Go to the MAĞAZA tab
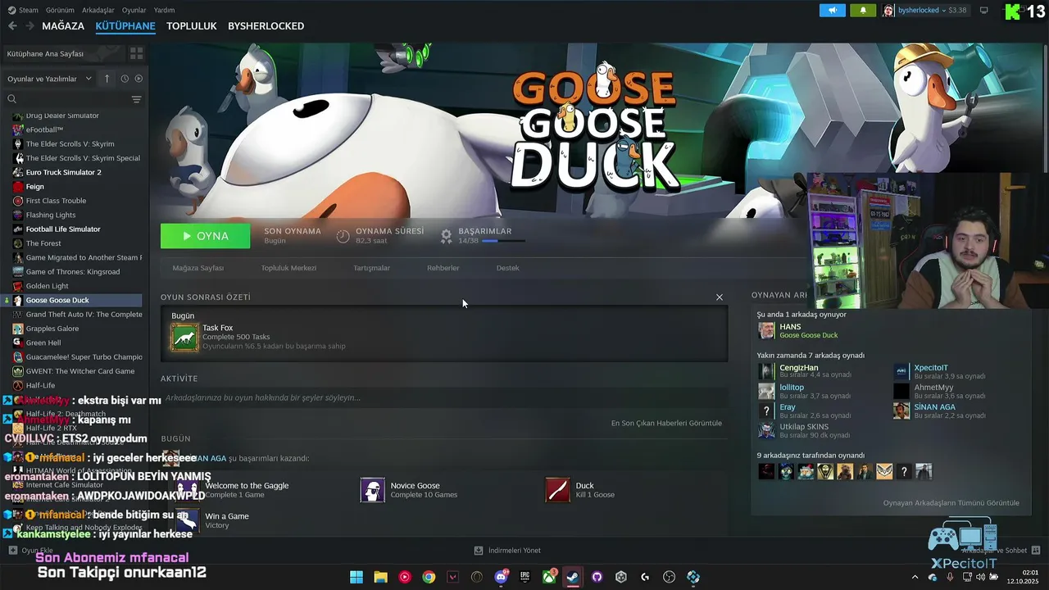 [63, 26]
